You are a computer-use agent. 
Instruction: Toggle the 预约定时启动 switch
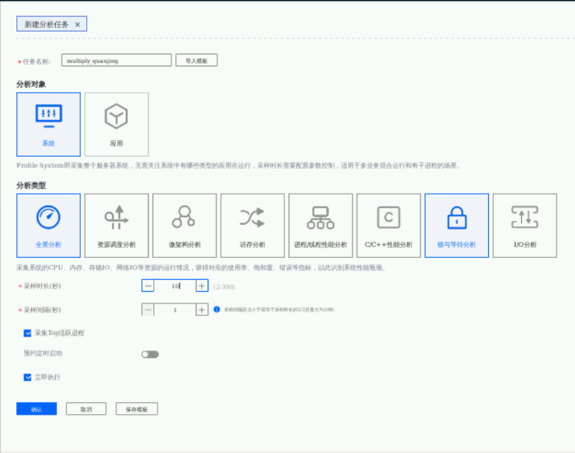pos(150,355)
